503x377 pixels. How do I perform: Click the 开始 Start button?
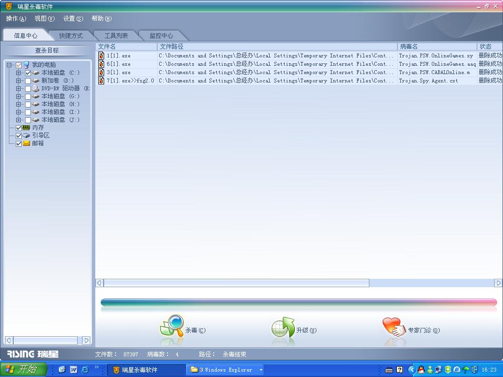pyautogui.click(x=24, y=370)
